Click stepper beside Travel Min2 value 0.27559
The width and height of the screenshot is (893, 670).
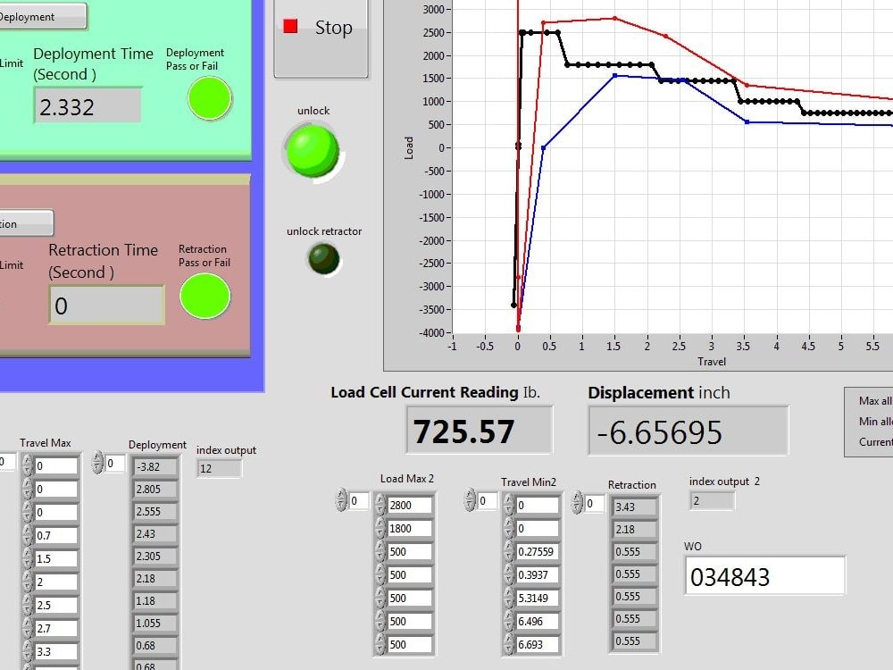pos(509,551)
